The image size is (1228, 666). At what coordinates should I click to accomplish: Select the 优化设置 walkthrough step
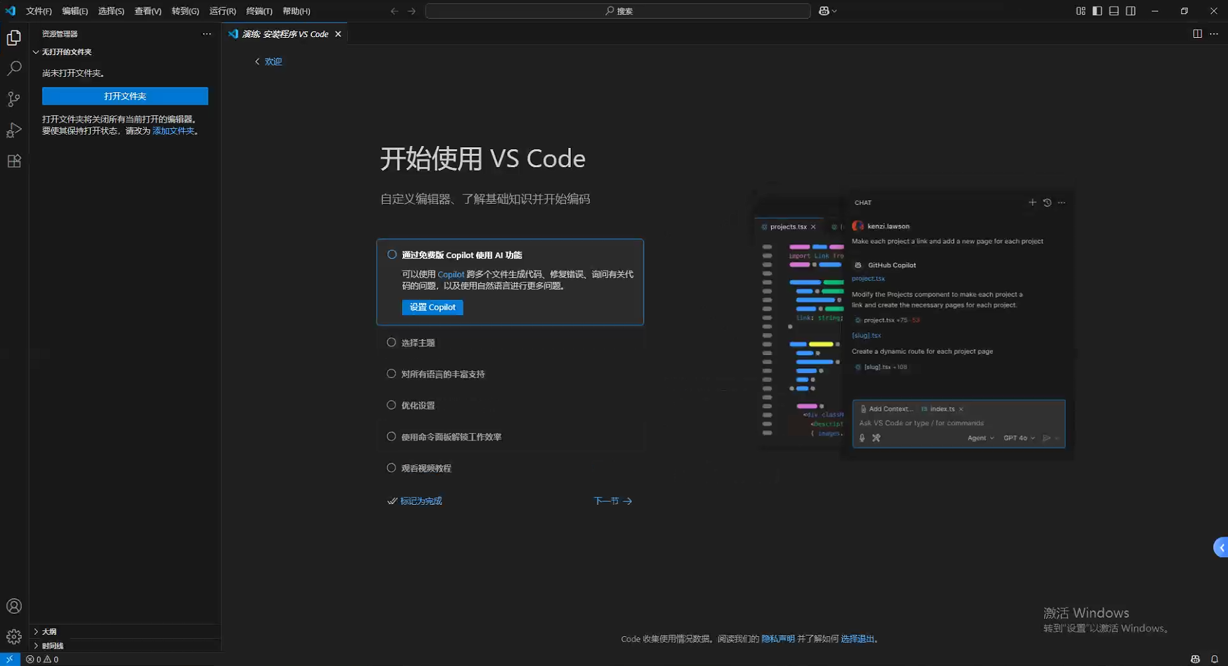click(x=416, y=405)
